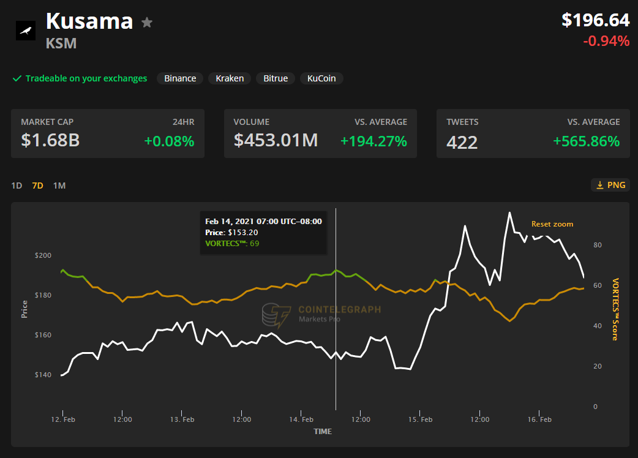The height and width of the screenshot is (458, 638).
Task: Click the +565.86% tweets vs average
Action: pos(587,141)
